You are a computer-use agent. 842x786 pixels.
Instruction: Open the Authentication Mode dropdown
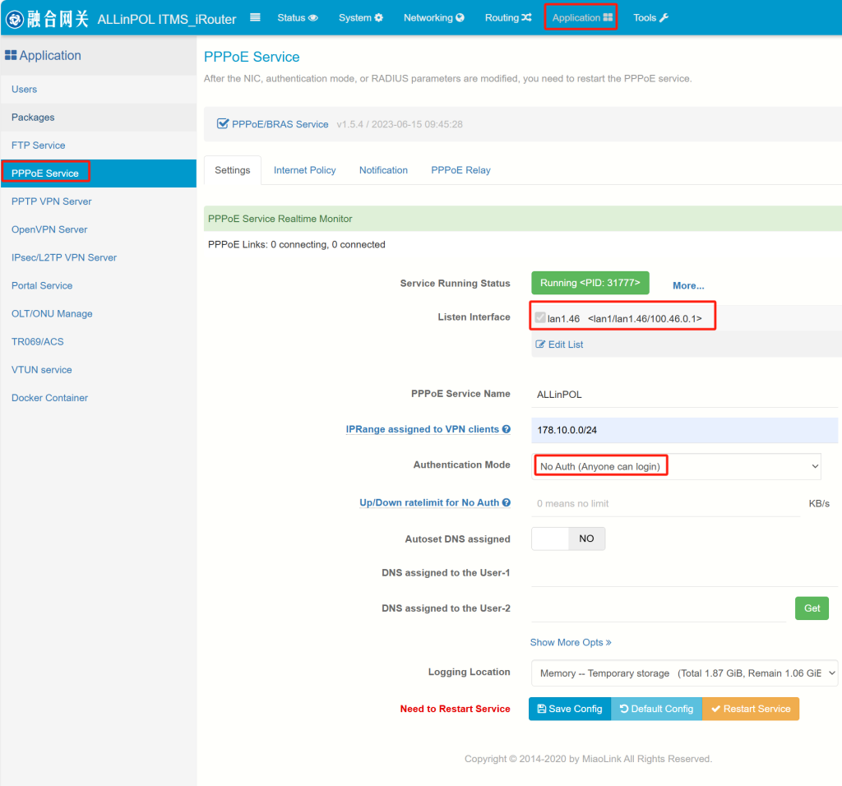tap(677, 466)
